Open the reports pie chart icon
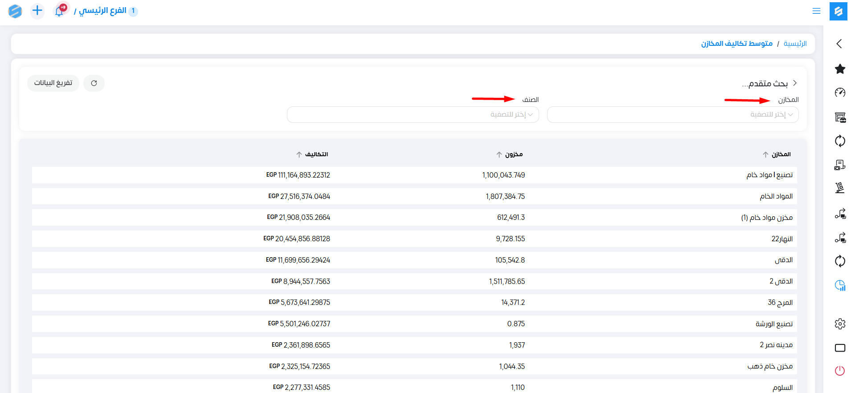Image resolution: width=855 pixels, height=393 pixels. coord(840,285)
